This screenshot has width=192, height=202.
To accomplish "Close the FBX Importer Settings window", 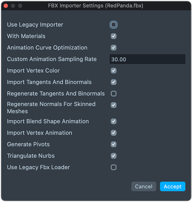I will [6, 6].
